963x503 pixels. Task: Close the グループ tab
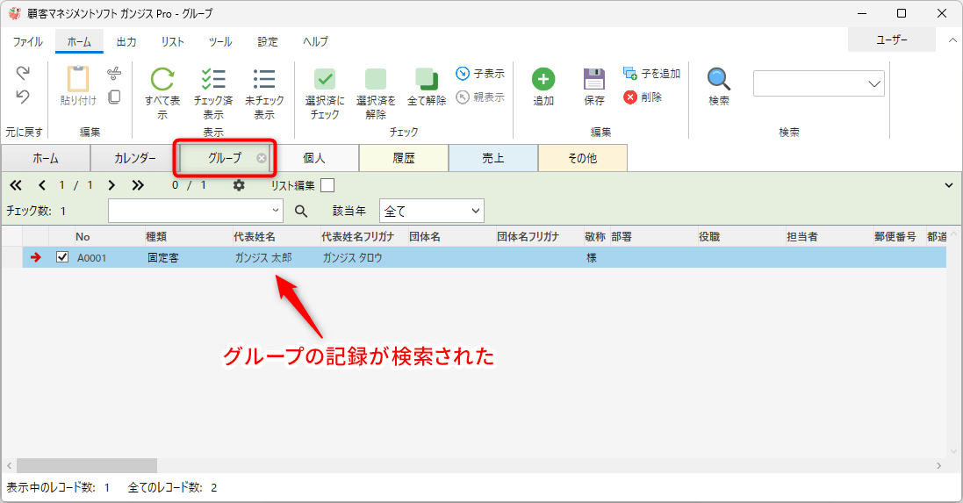[x=261, y=159]
